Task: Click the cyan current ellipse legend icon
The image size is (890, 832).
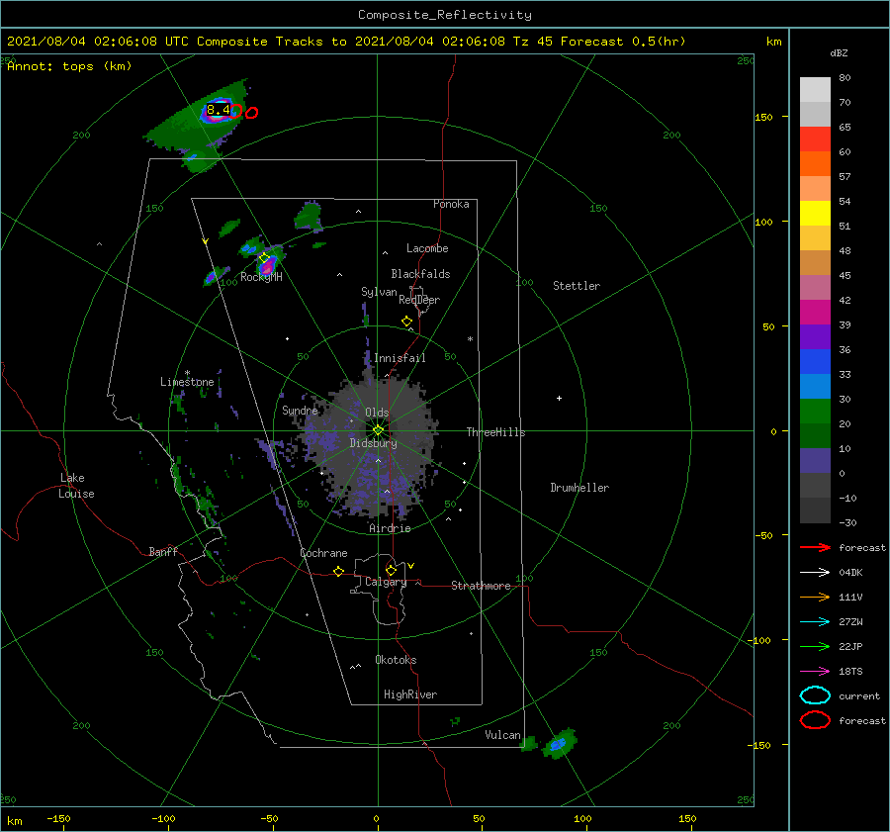Action: tap(815, 695)
